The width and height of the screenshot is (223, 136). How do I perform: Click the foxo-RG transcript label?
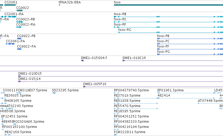tap(125, 30)
